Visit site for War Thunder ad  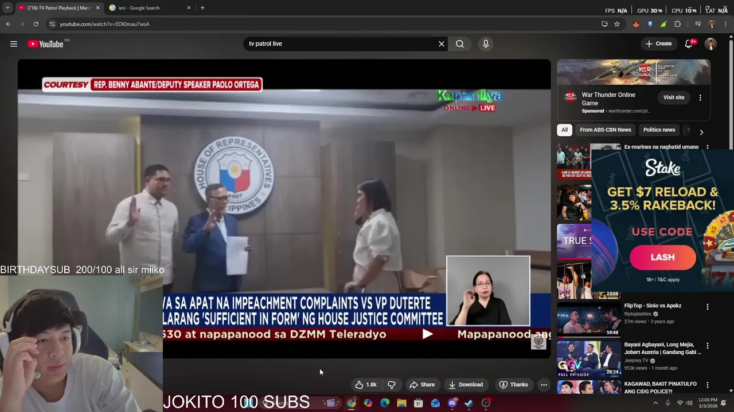click(674, 97)
